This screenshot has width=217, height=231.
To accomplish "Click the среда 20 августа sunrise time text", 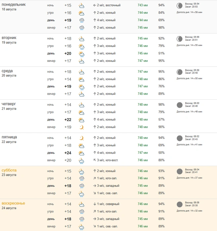I will tap(192, 70).
